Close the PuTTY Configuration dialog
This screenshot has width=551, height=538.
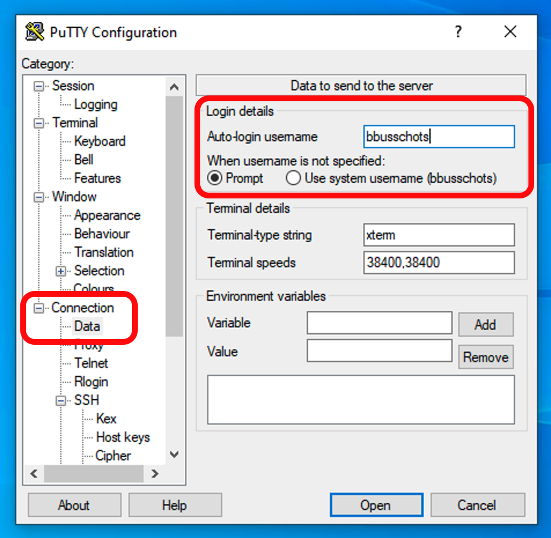[510, 32]
